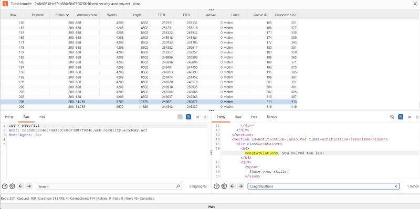Click the magnifier icon in request search

click(178, 186)
